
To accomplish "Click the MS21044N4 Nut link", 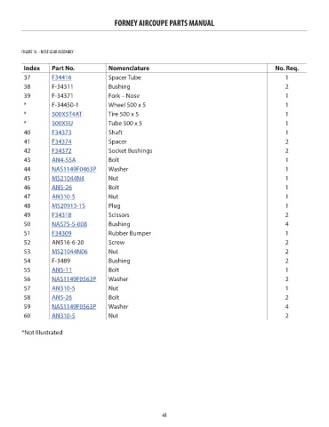I will [68, 179].
